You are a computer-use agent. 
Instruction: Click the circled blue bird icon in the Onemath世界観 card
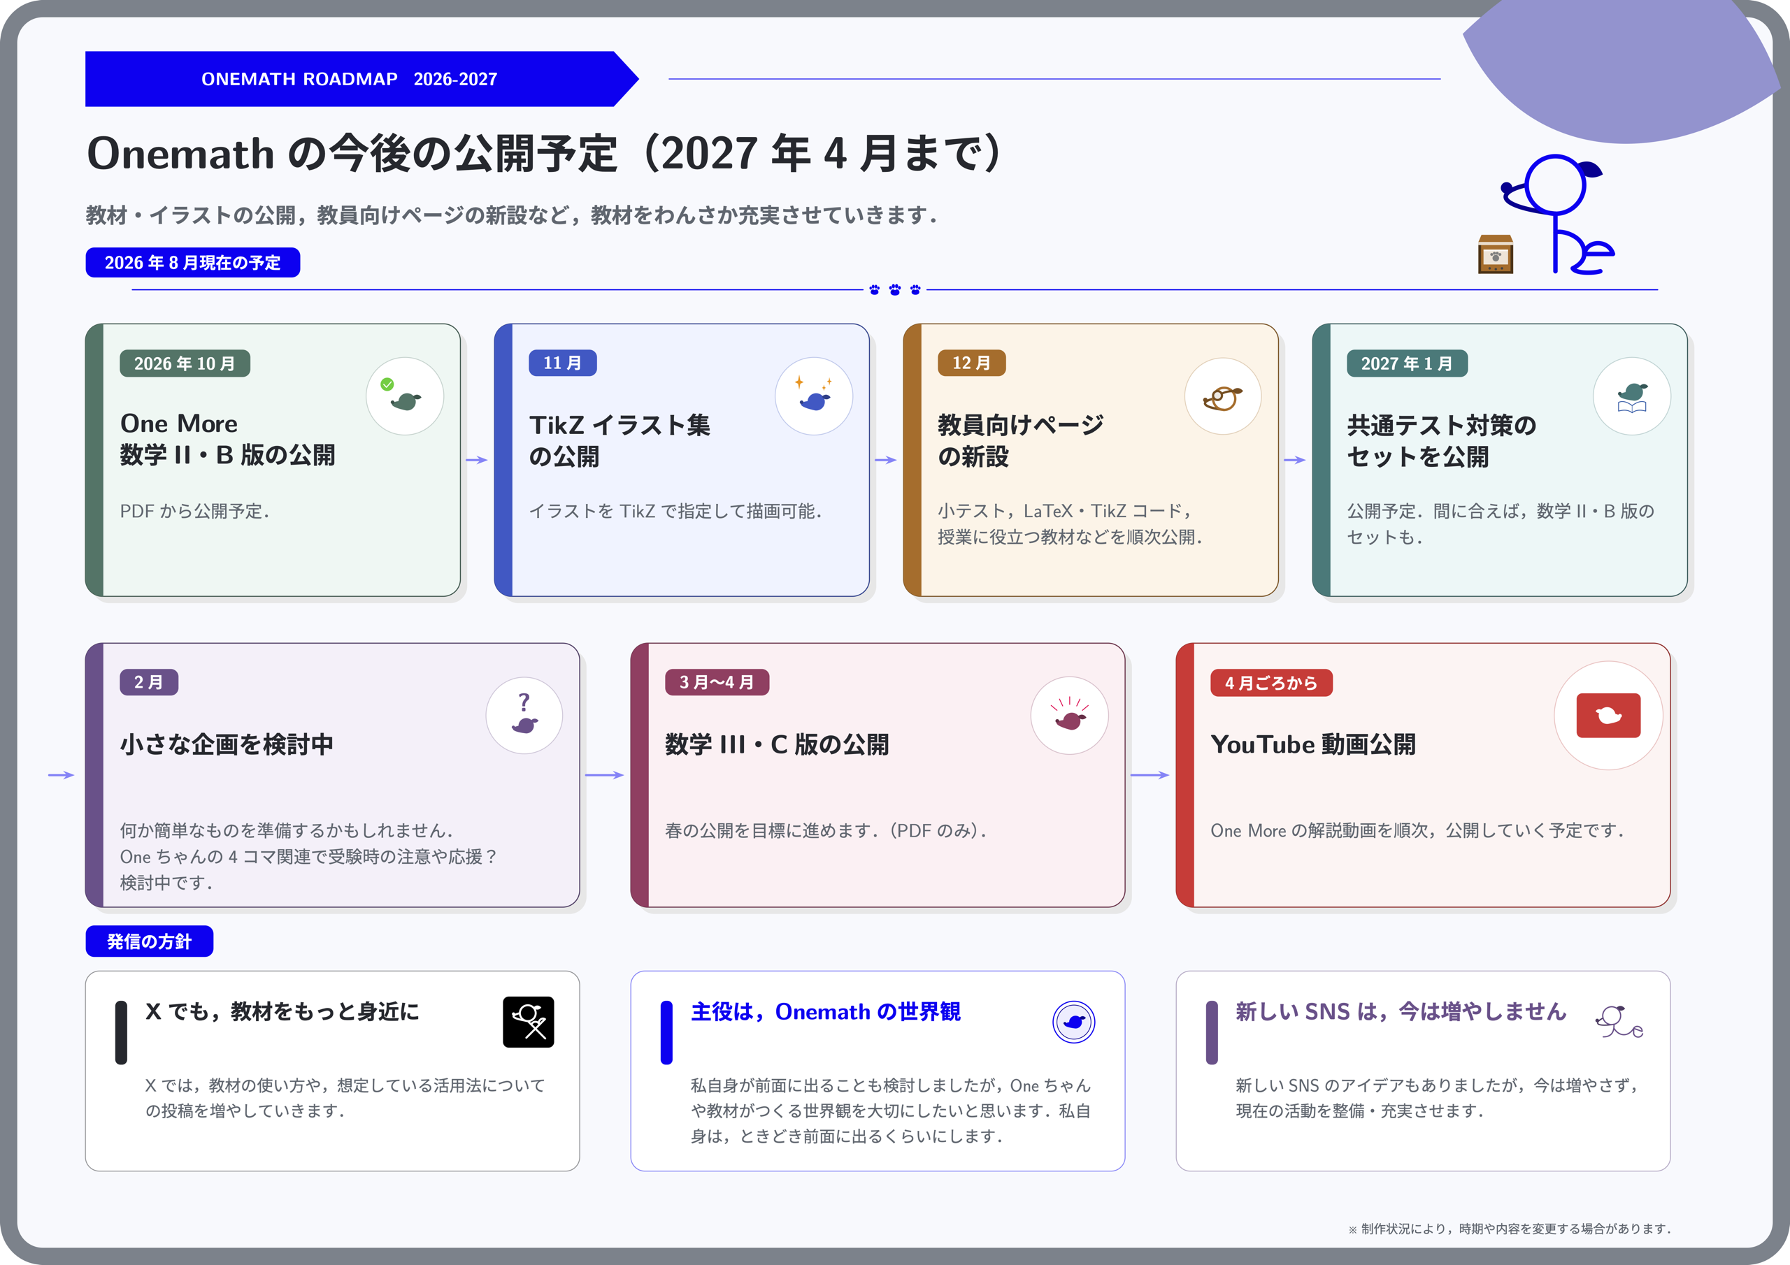[x=1073, y=1021]
